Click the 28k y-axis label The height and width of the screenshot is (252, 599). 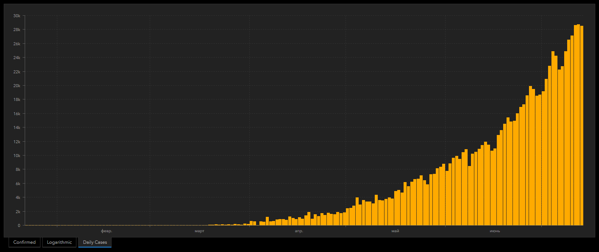(17, 30)
